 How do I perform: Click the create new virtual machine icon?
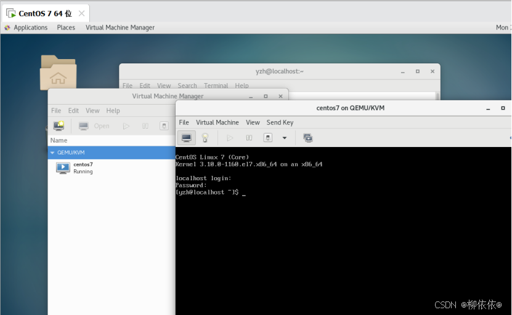(59, 126)
